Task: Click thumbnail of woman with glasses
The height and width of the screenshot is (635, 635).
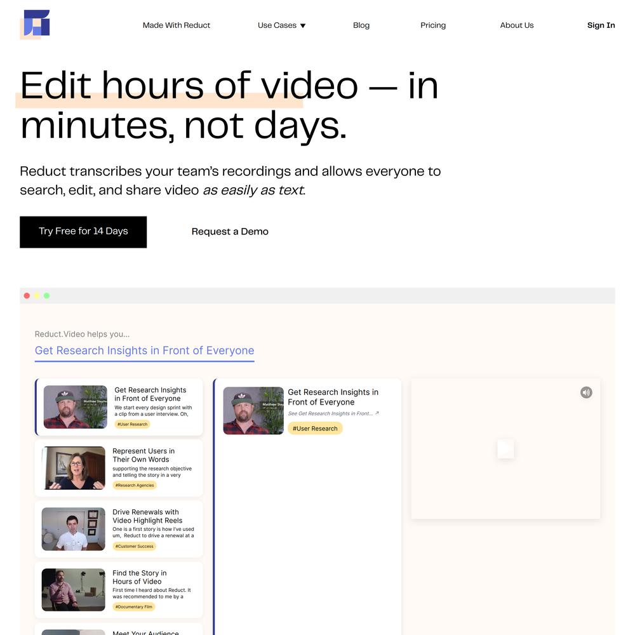Action: click(x=73, y=468)
